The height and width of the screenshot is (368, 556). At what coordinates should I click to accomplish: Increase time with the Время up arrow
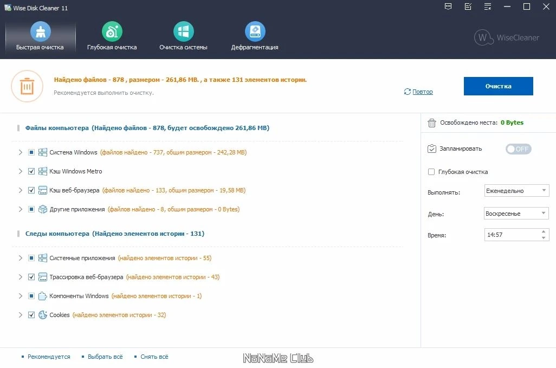tap(544, 231)
